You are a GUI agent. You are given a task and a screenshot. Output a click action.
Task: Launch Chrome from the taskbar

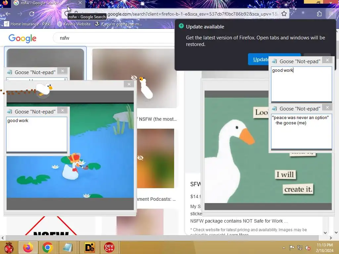click(48, 247)
